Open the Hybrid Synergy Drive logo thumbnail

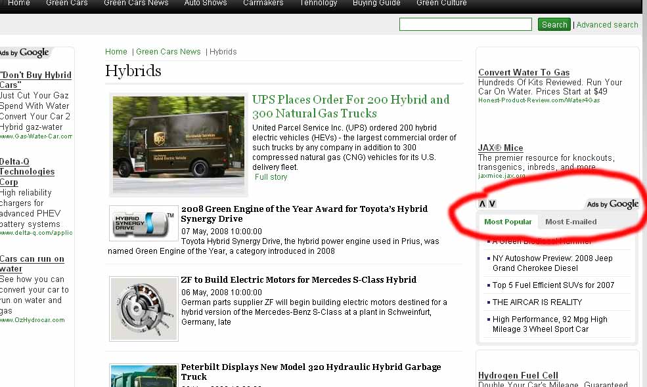pos(144,223)
